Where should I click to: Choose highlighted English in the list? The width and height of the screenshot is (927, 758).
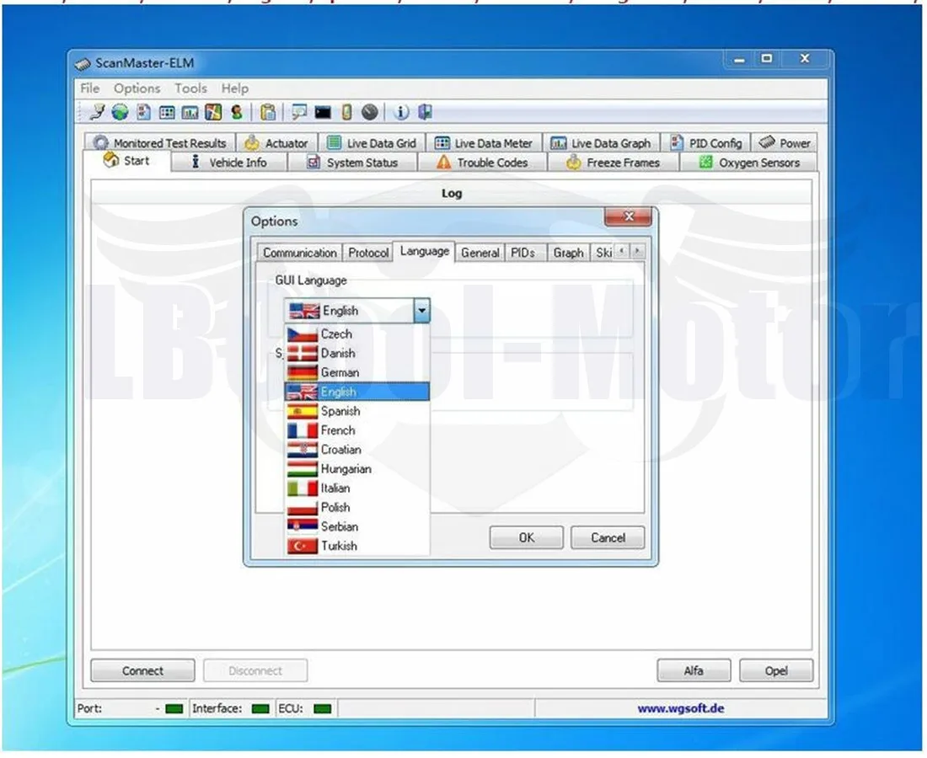[x=357, y=392]
